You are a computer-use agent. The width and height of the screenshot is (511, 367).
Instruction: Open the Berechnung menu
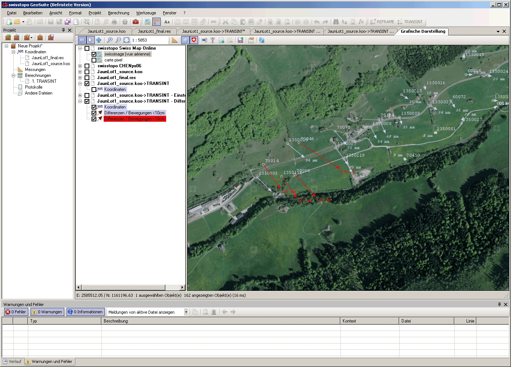[118, 13]
